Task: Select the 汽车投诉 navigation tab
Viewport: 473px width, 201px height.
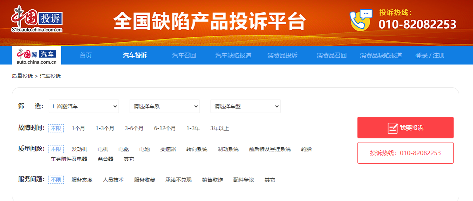Action: tap(135, 56)
